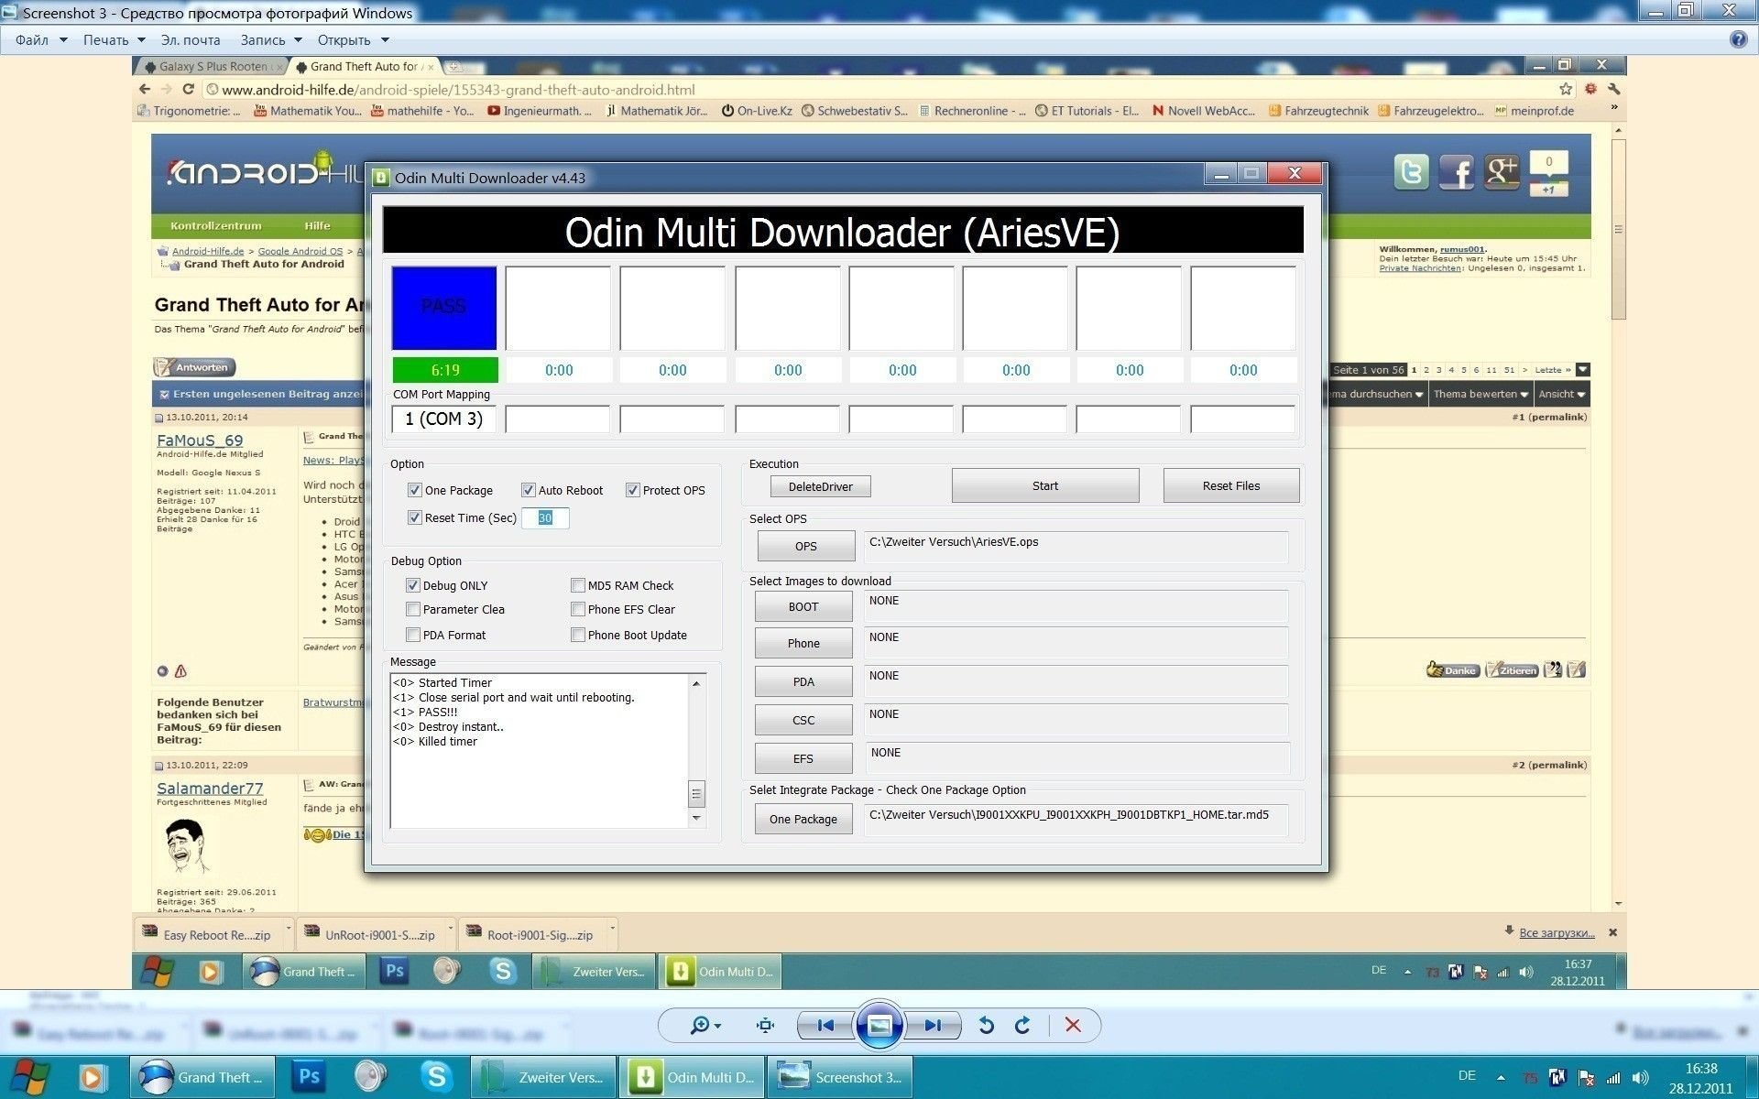Viewport: 1759px width, 1099px height.
Task: Click the Phone image button
Action: tap(803, 644)
